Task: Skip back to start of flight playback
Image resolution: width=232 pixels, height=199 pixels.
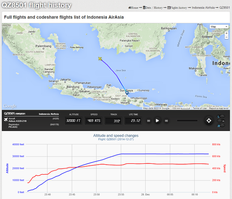Action: click(x=148, y=121)
